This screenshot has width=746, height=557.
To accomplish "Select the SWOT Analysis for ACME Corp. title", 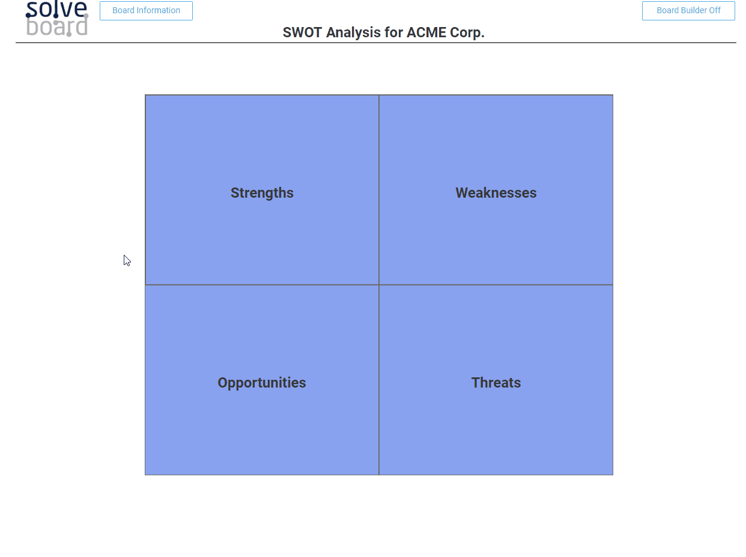I will [x=384, y=32].
